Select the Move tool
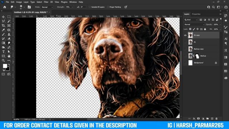 coord(3,17)
